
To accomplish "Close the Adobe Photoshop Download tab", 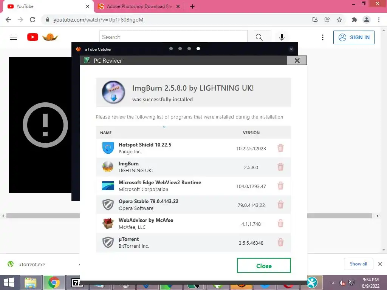I will (x=178, y=6).
